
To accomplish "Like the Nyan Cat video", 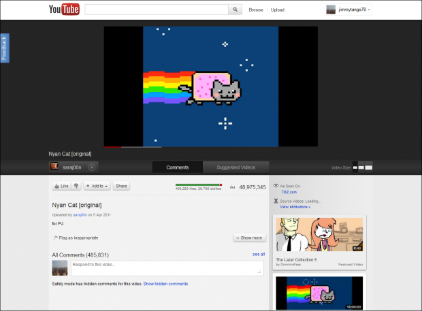I will point(62,186).
